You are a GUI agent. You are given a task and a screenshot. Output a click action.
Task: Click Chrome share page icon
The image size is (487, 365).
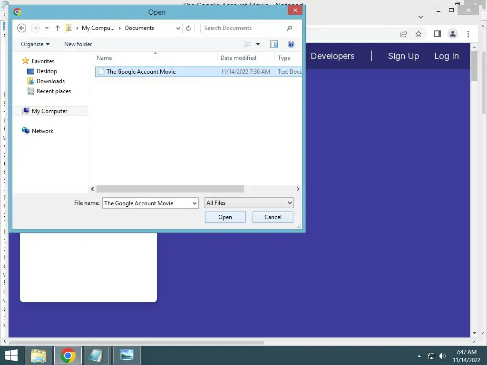click(403, 34)
